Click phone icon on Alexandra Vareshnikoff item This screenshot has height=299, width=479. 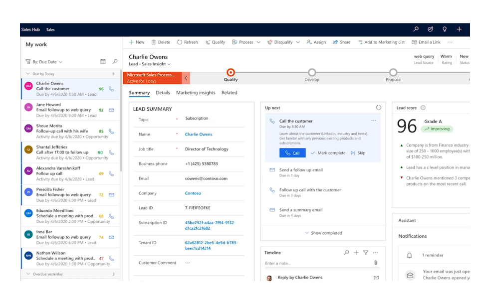coord(111,173)
